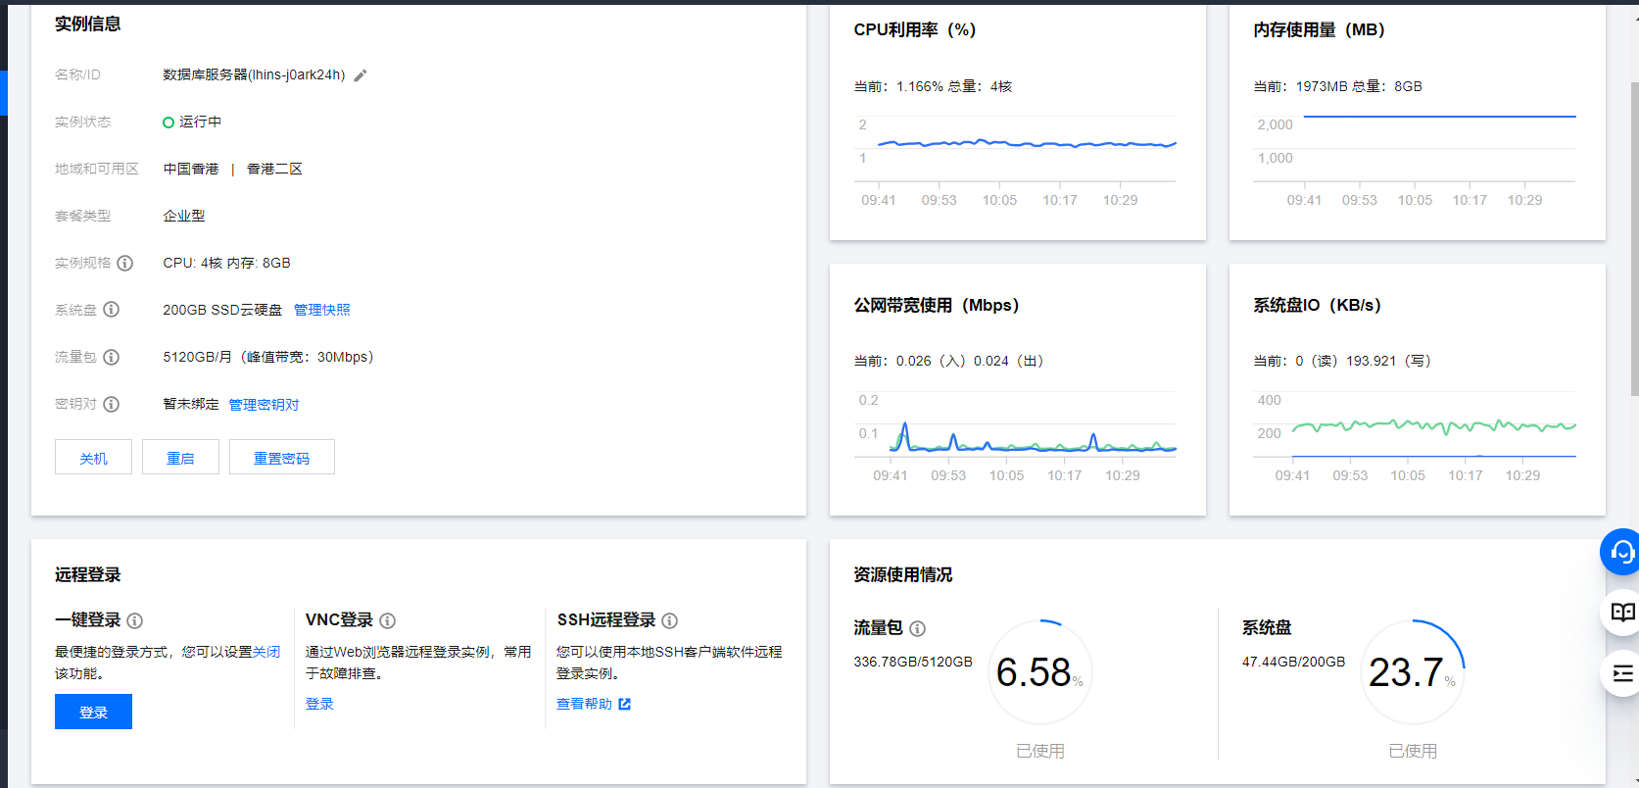Open 管理密钥对 key pair management link

[264, 405]
